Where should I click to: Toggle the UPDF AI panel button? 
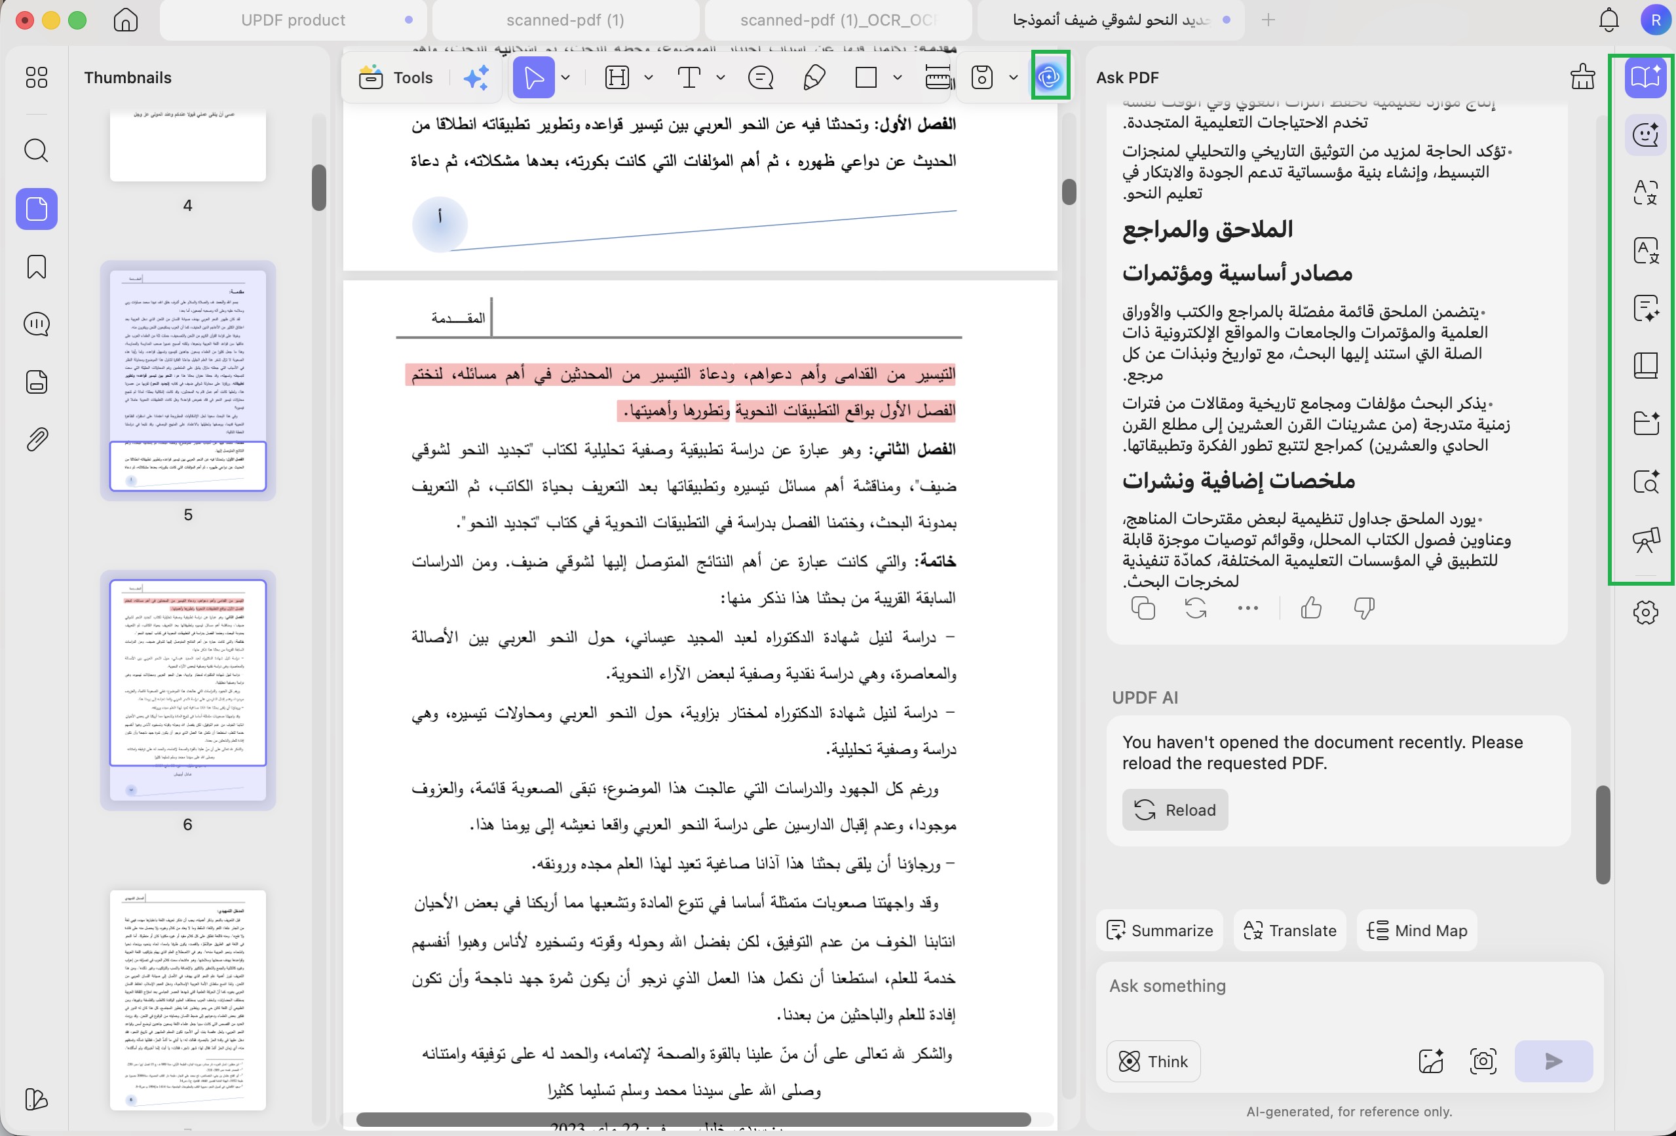[1050, 76]
